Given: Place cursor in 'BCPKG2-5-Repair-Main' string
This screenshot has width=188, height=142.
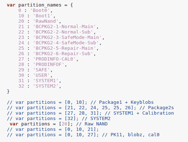Looking at the screenshot, I should 64,48.
